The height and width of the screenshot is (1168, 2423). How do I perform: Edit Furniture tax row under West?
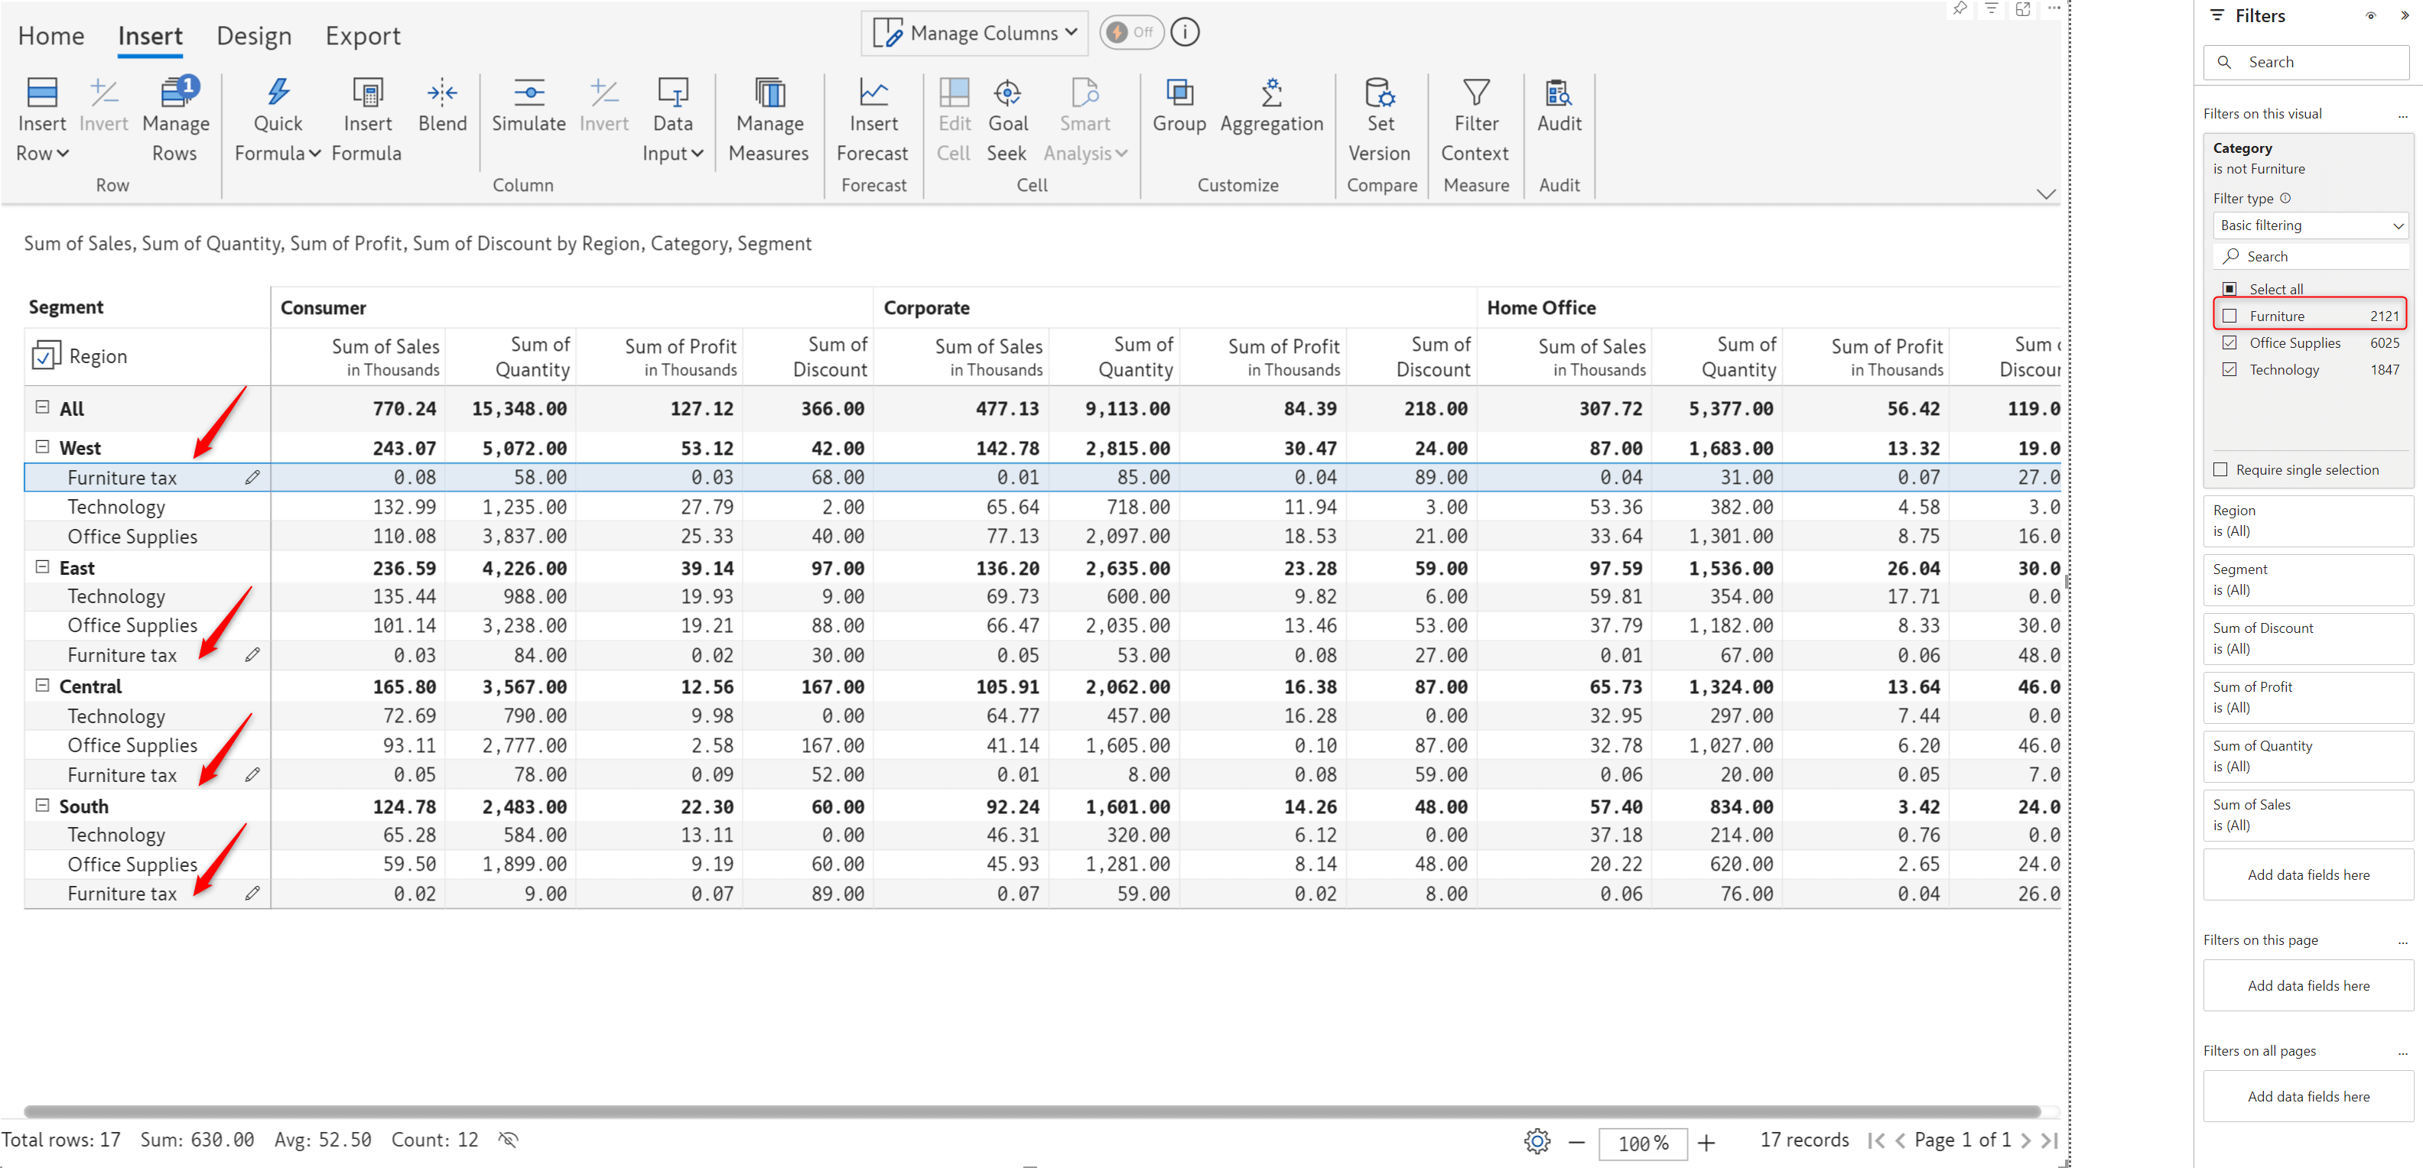click(x=252, y=478)
